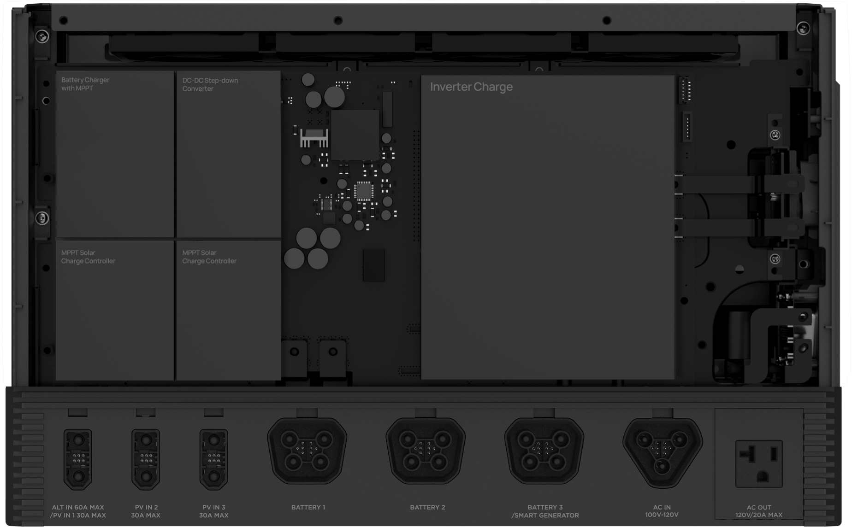
Task: Click the AC IN triangular connector port
Action: coord(663,452)
